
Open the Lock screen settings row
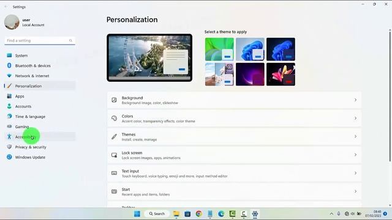234,155
